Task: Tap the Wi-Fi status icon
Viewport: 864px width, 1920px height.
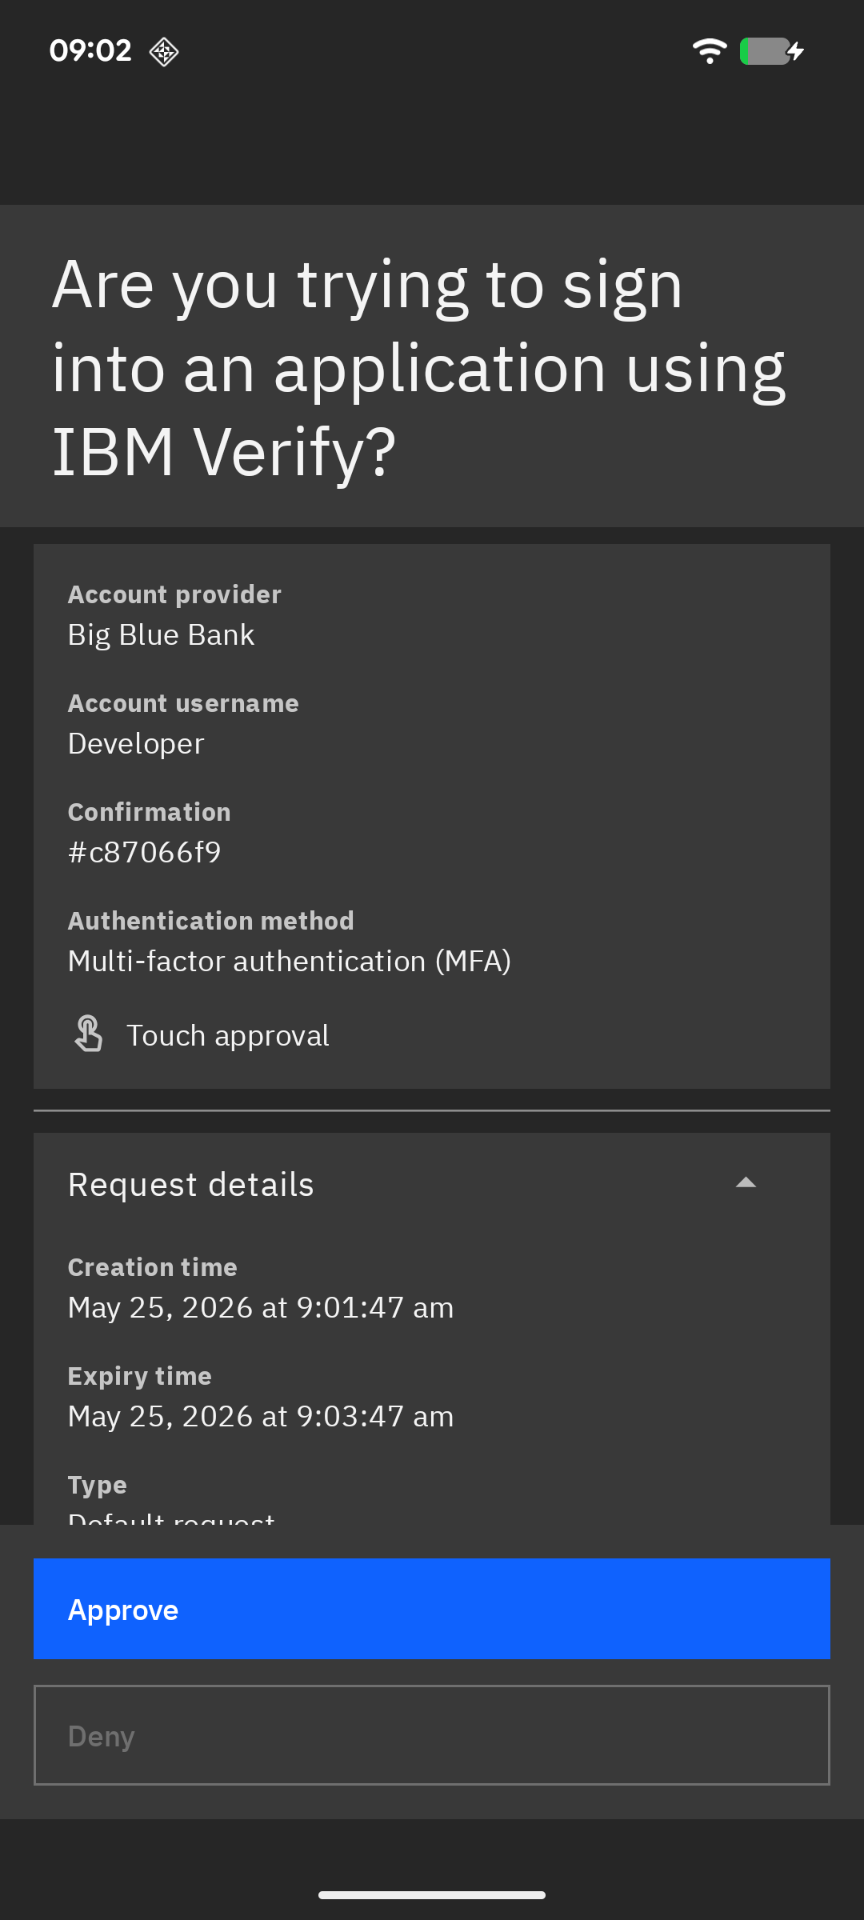Action: [x=710, y=51]
